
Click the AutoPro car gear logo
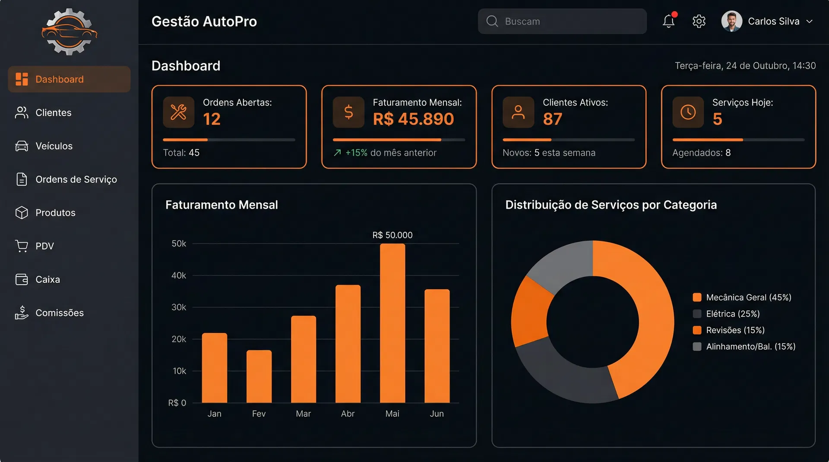69,32
